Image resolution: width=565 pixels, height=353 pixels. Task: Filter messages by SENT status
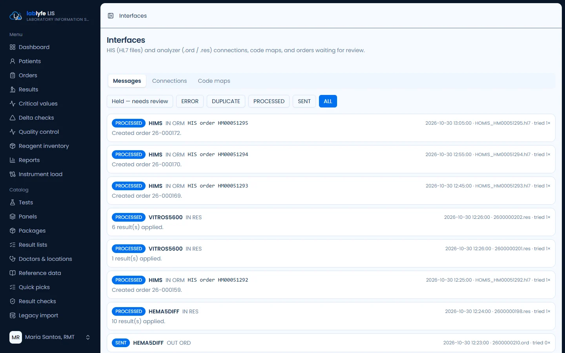(304, 101)
